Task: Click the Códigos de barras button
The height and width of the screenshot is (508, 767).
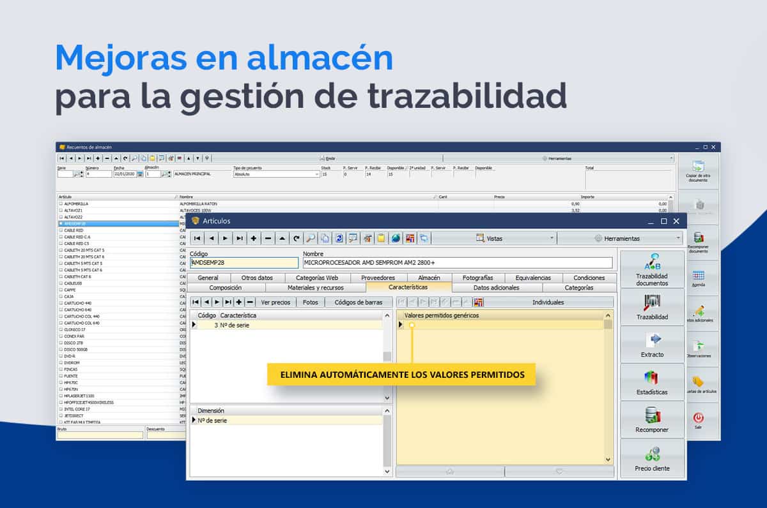Action: [359, 303]
